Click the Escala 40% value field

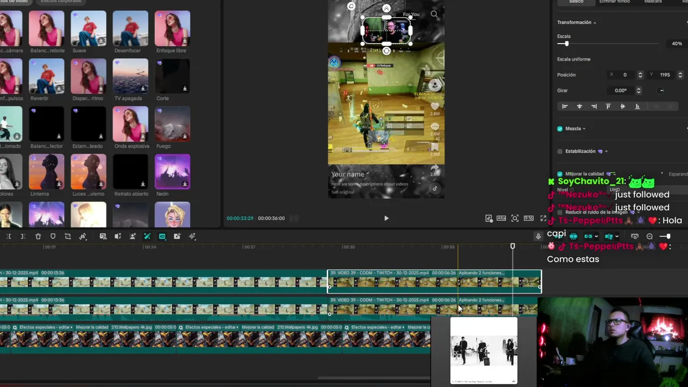coord(676,44)
